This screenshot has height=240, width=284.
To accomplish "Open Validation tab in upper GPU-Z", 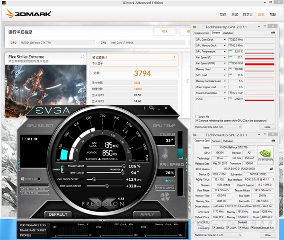I will [x=228, y=33].
